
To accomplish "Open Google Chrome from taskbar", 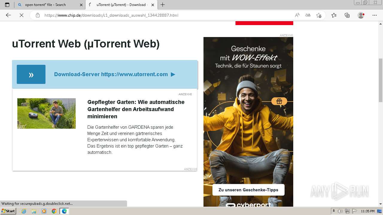I will (54, 211).
